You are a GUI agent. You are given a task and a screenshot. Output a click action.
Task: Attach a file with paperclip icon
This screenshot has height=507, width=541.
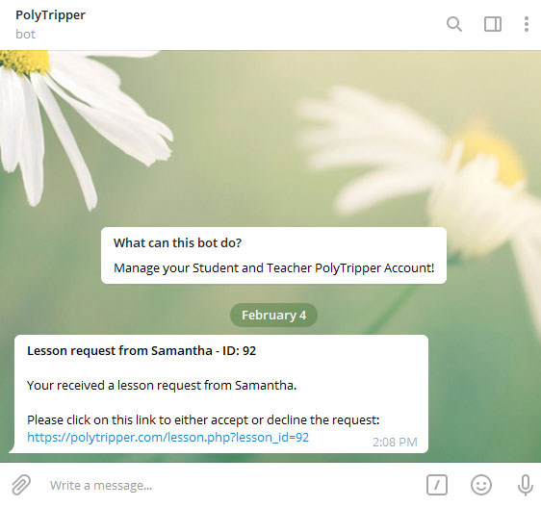coord(21,485)
